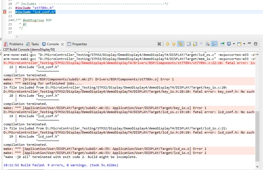Click the editor horizontal scroll left arrow

[x=17, y=37]
